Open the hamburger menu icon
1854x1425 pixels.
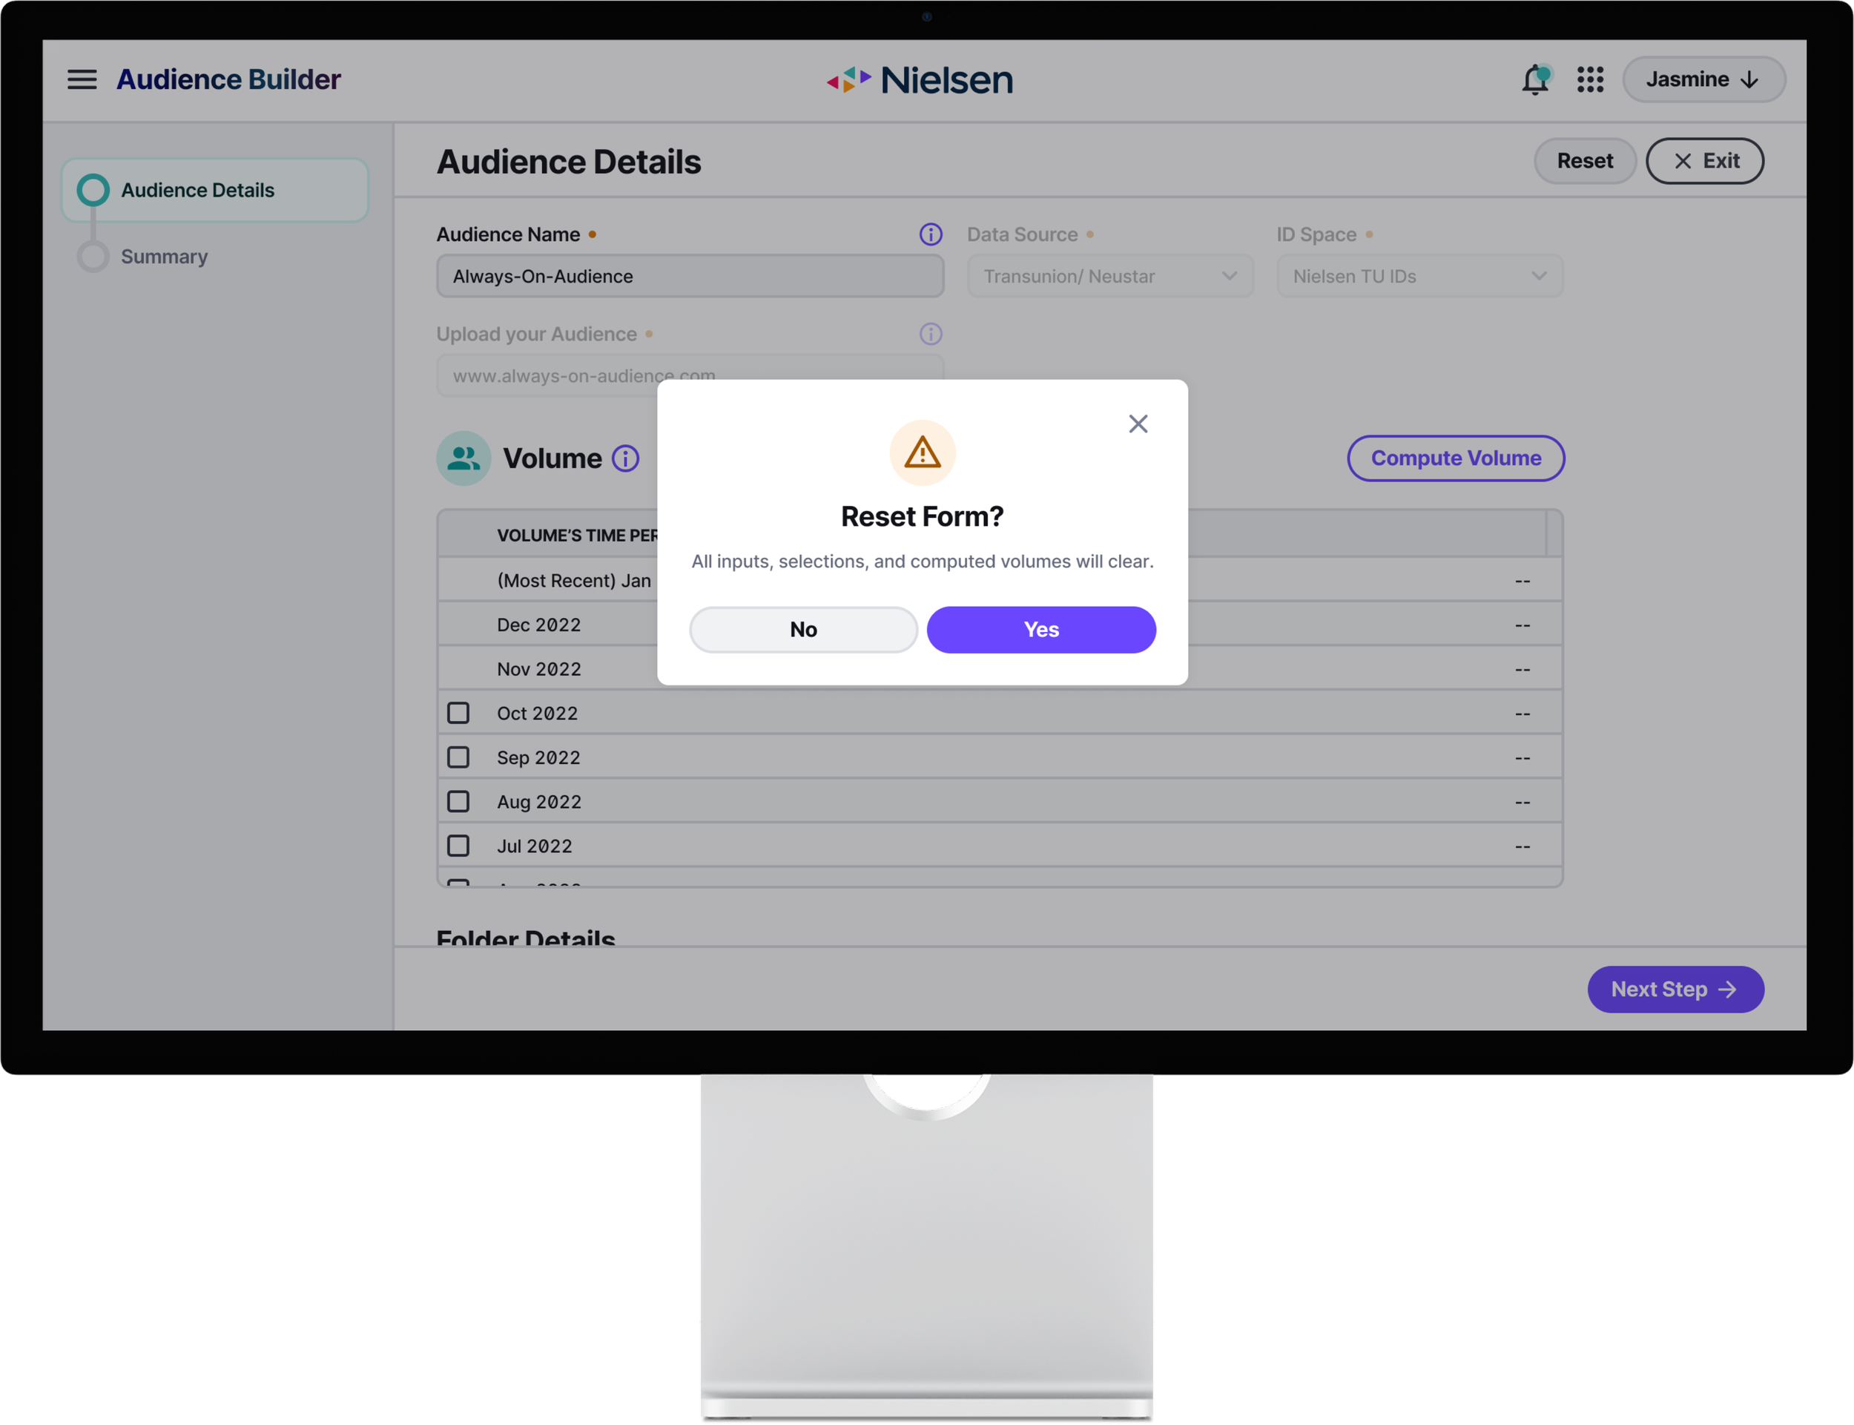tap(82, 79)
